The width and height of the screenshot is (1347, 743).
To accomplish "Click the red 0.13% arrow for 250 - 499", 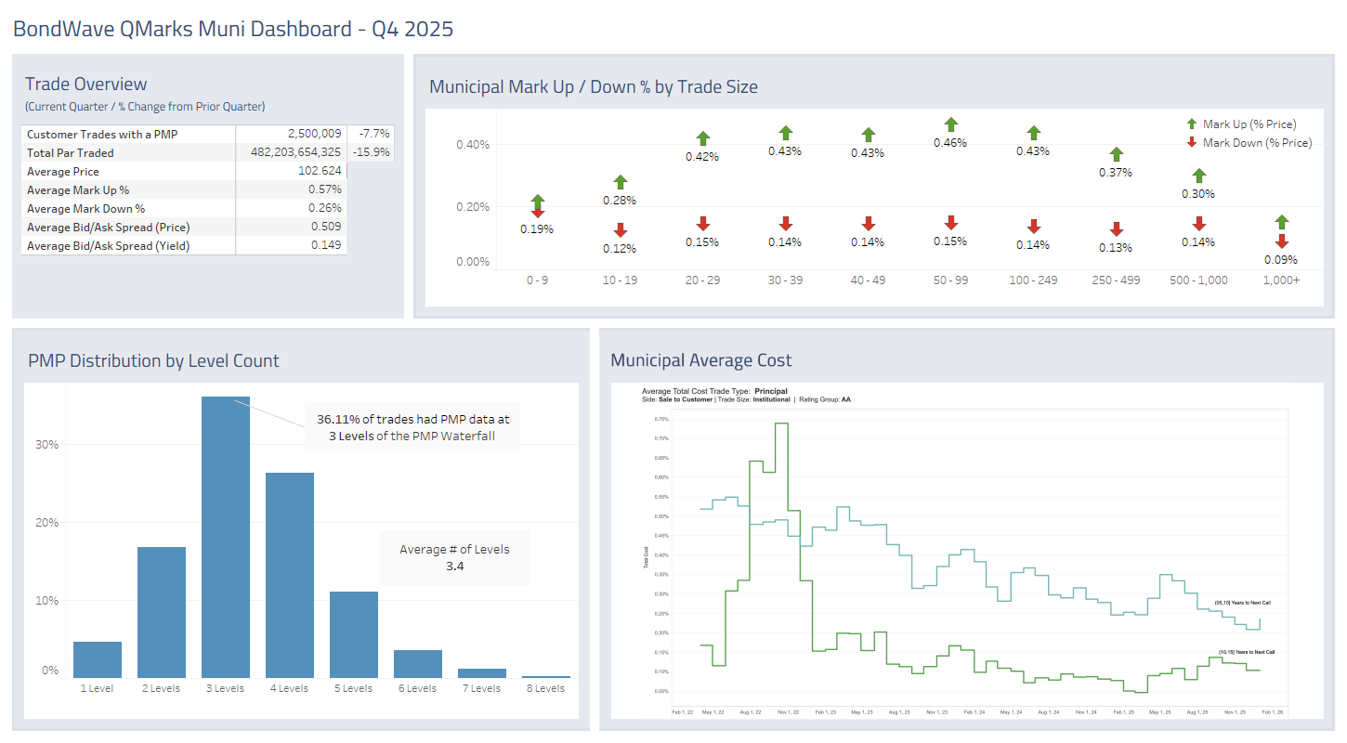I will click(x=1116, y=228).
